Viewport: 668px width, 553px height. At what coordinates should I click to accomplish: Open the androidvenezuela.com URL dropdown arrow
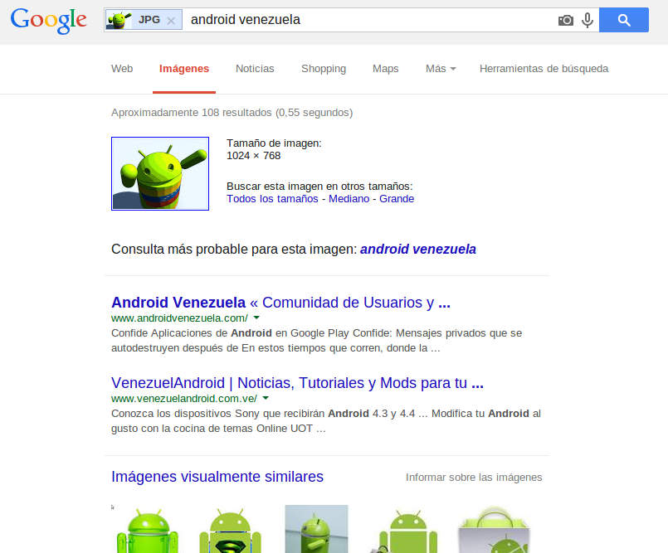point(256,318)
